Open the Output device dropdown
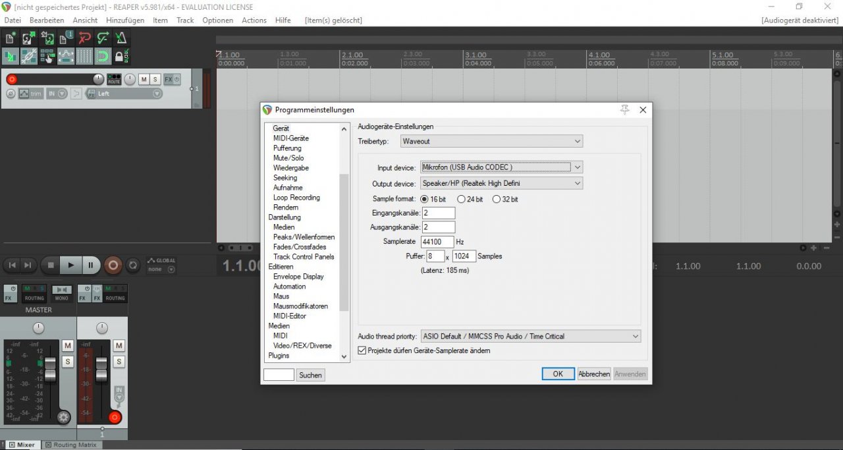The height and width of the screenshot is (450, 843). [502, 183]
